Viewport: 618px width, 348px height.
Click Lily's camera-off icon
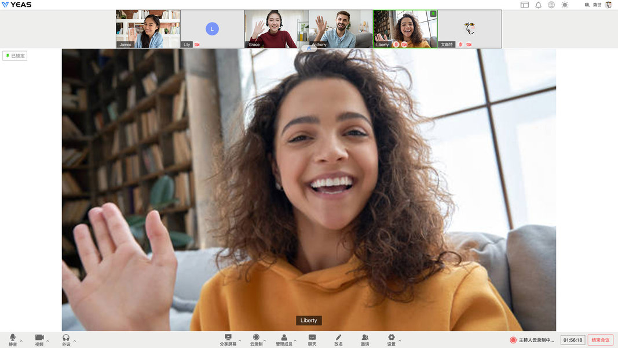197,45
